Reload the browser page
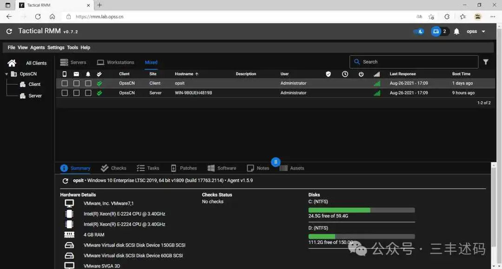 coord(38,17)
